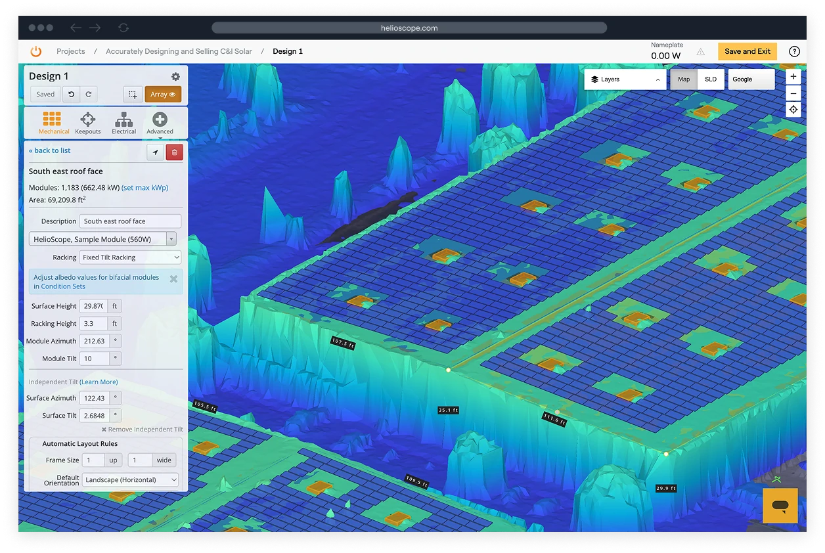Viewport: 825px width, 553px height.
Task: Click the undo arrow button
Action: (x=71, y=94)
